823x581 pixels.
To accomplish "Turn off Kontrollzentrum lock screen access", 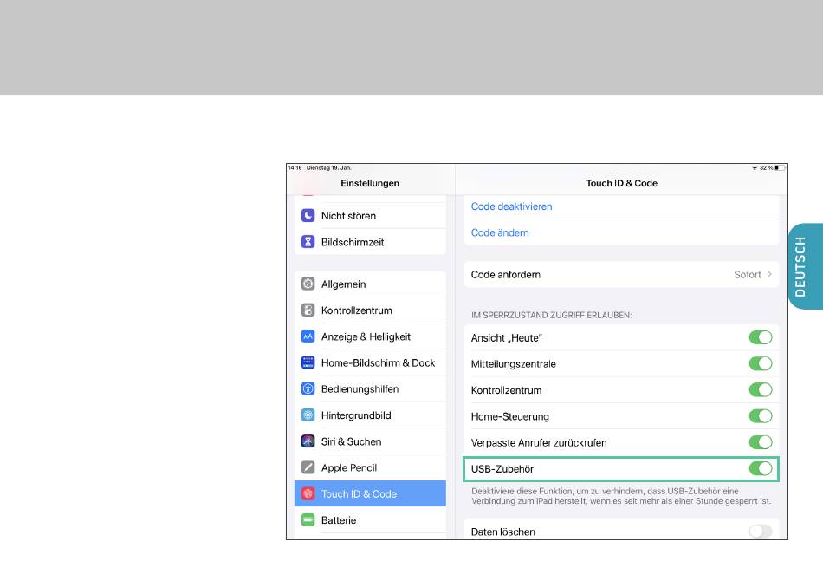I will point(761,389).
